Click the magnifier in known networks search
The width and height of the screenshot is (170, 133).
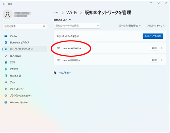(98, 26)
